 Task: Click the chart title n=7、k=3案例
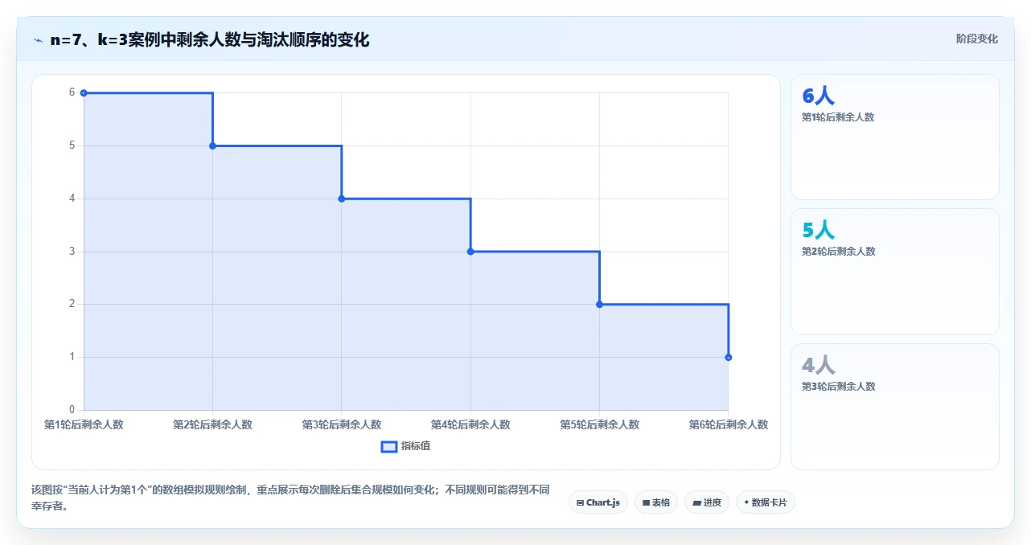click(209, 39)
